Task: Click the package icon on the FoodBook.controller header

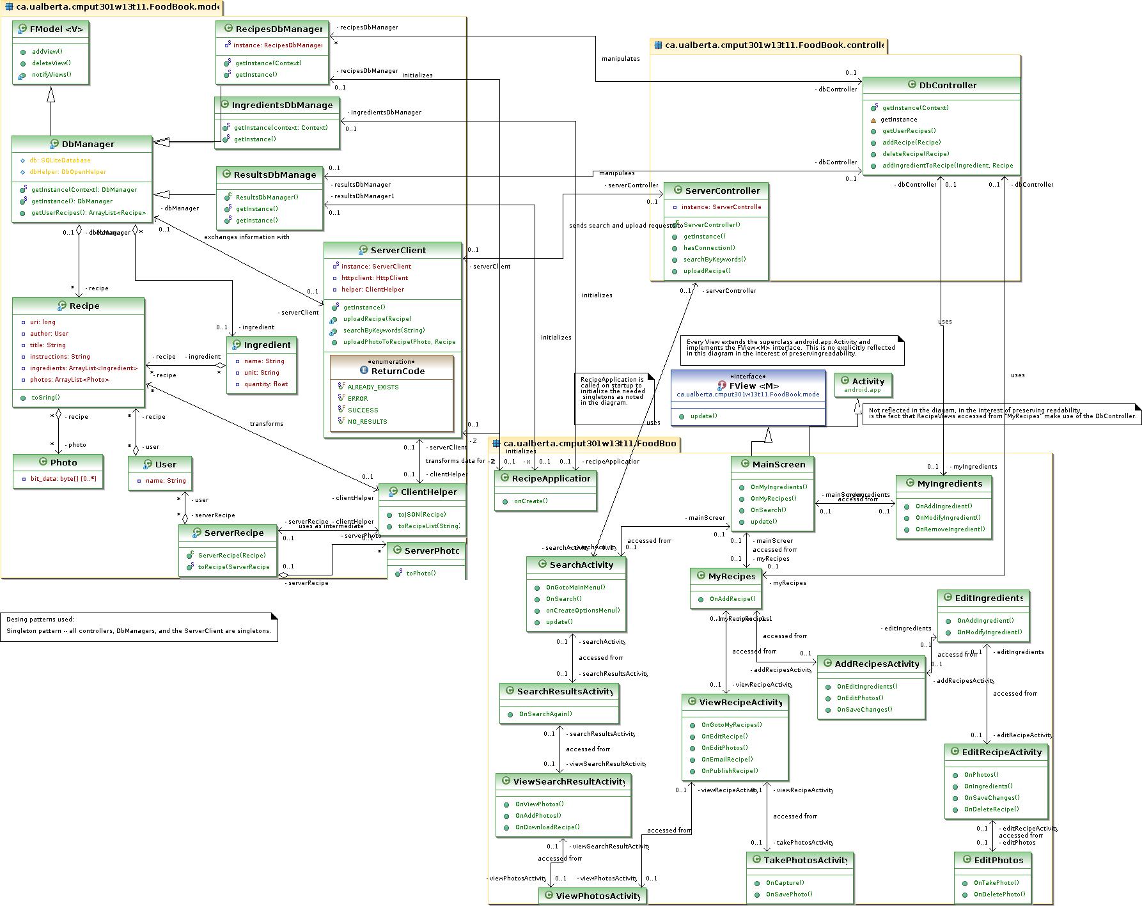Action: [657, 45]
